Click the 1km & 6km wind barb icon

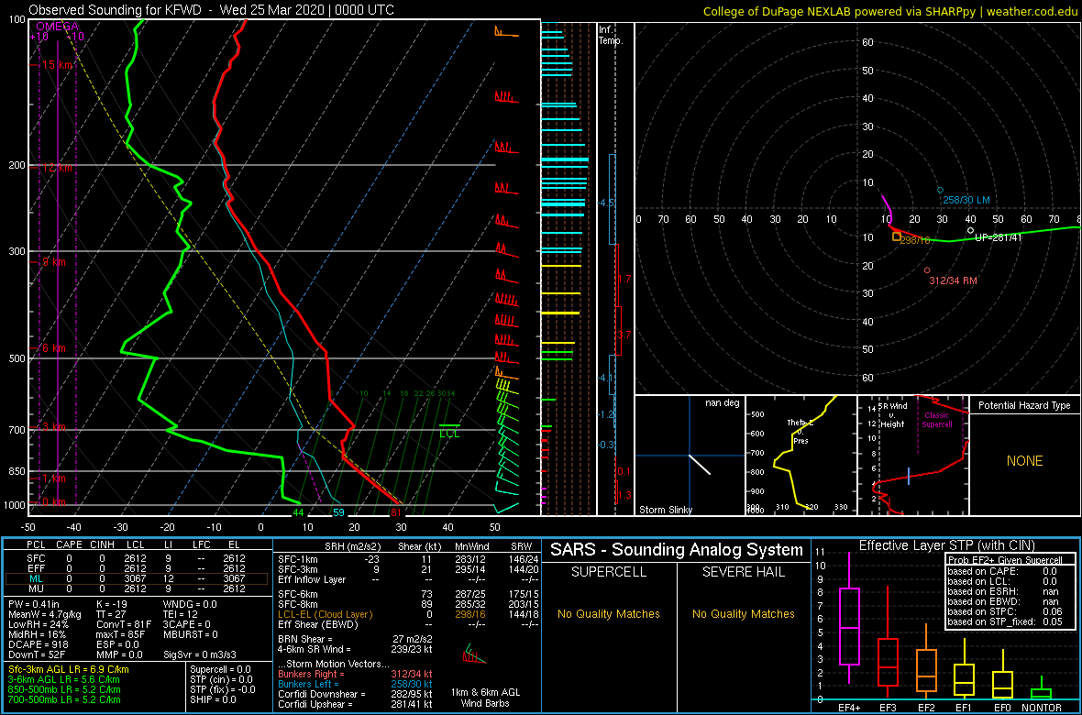click(473, 654)
